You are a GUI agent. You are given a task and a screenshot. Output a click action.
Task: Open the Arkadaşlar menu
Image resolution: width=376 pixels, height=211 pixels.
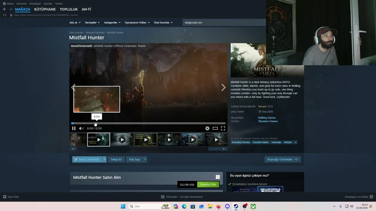click(x=35, y=4)
